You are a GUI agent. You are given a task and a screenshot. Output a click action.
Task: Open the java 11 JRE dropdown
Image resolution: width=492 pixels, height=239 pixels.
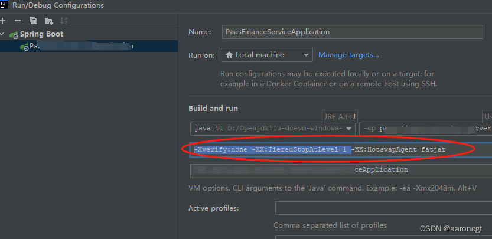[272, 129]
